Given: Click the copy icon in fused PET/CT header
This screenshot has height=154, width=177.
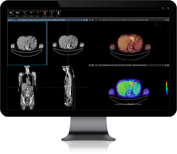Looking at the screenshot, I should click(x=90, y=20).
